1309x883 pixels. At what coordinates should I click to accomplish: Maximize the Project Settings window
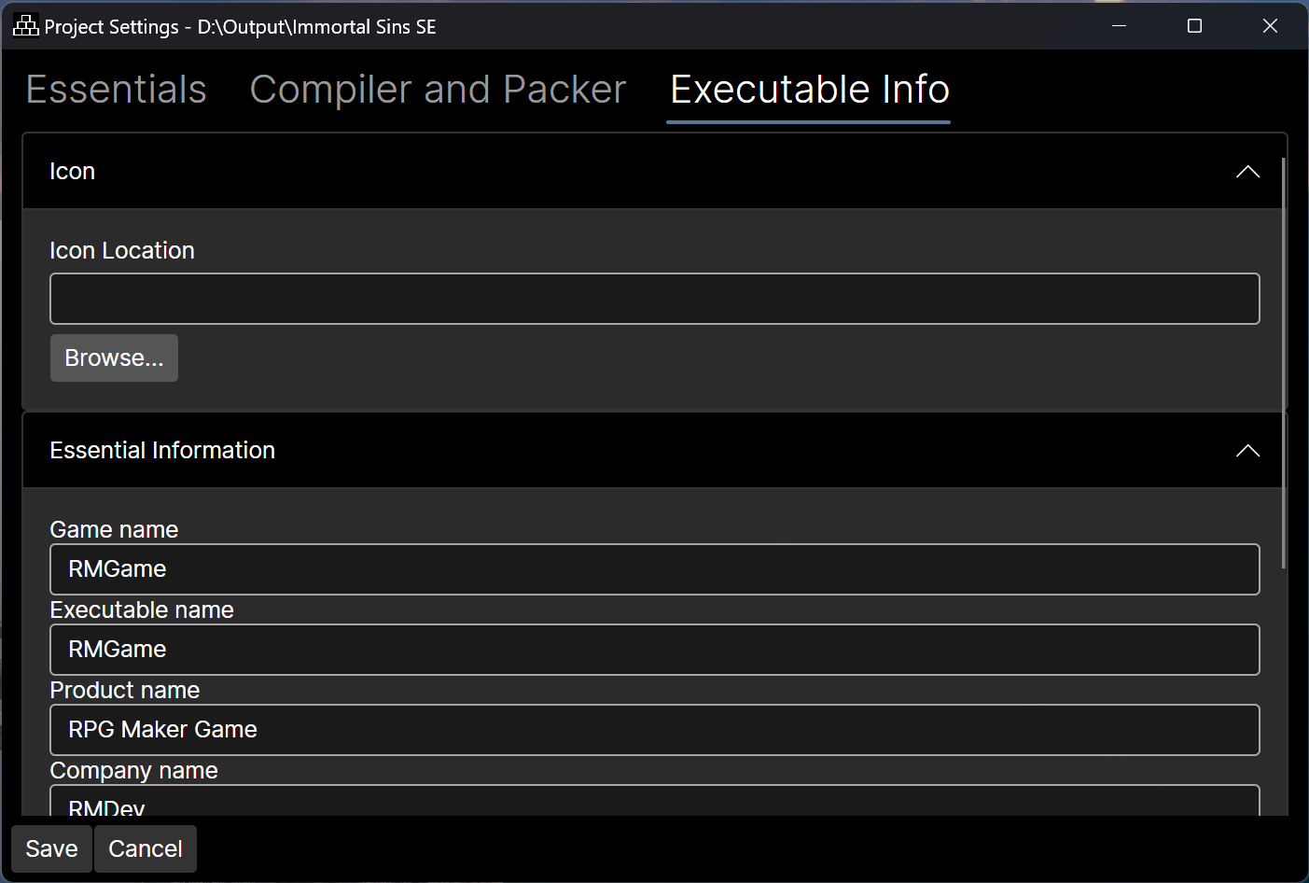(x=1194, y=26)
